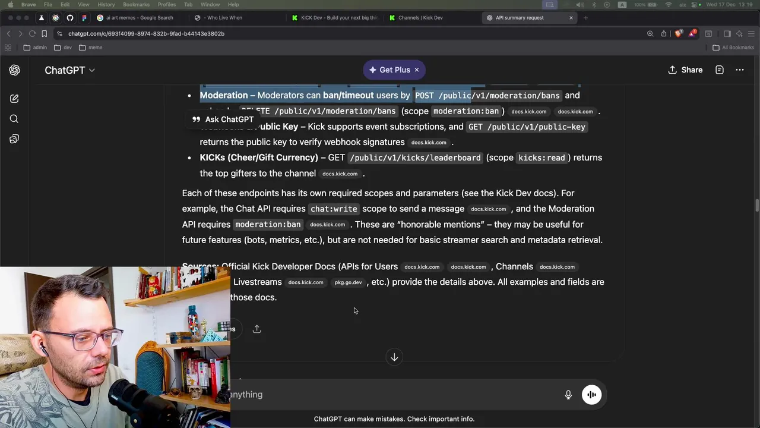
Task: Open the Brave Rewards triangle icon
Action: tap(692, 34)
